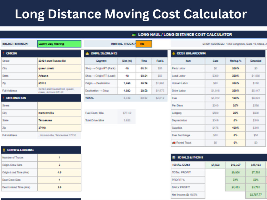
Task: Open the Rental Truck dropdown showing No
Action: (x=144, y=44)
